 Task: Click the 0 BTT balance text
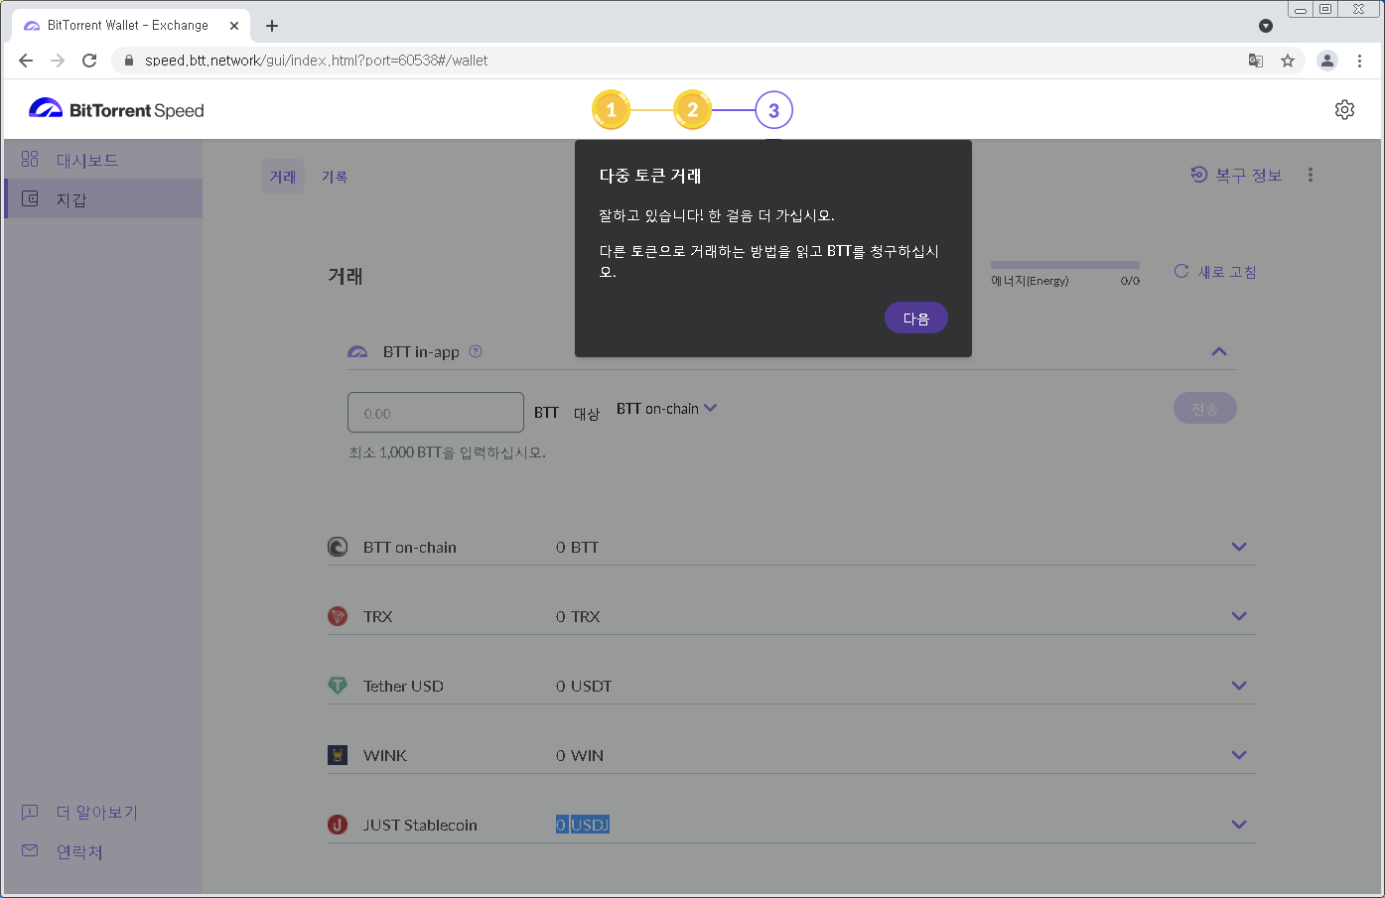(x=578, y=547)
